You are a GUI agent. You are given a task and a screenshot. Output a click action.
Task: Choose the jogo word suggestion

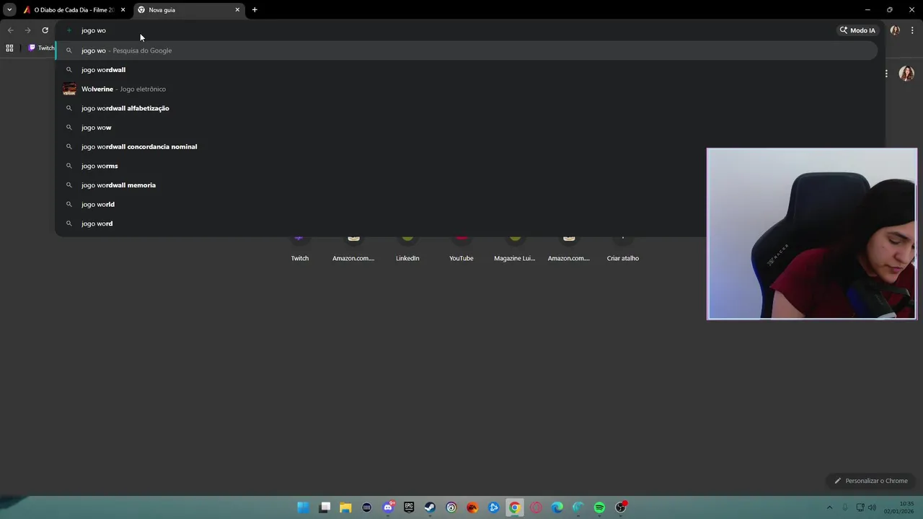click(x=467, y=223)
